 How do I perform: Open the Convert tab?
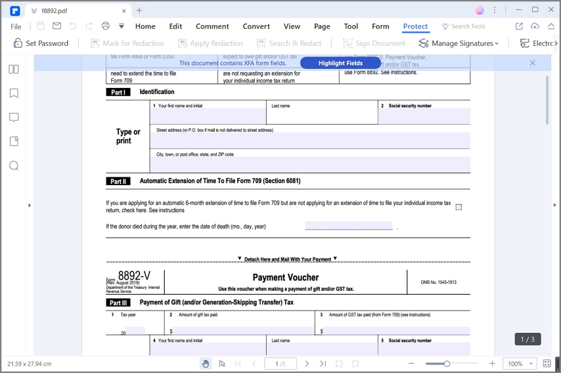(x=256, y=26)
